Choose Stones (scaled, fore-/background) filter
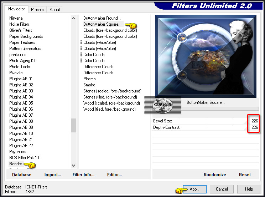The image size is (265, 197). point(112,91)
